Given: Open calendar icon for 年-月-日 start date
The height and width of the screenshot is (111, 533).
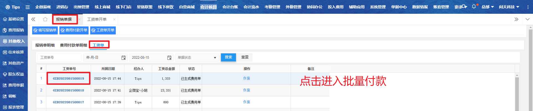Looking at the screenshot, I should [124, 58].
